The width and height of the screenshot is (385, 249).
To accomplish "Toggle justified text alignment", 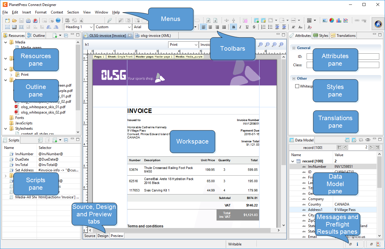I will pos(224,27).
